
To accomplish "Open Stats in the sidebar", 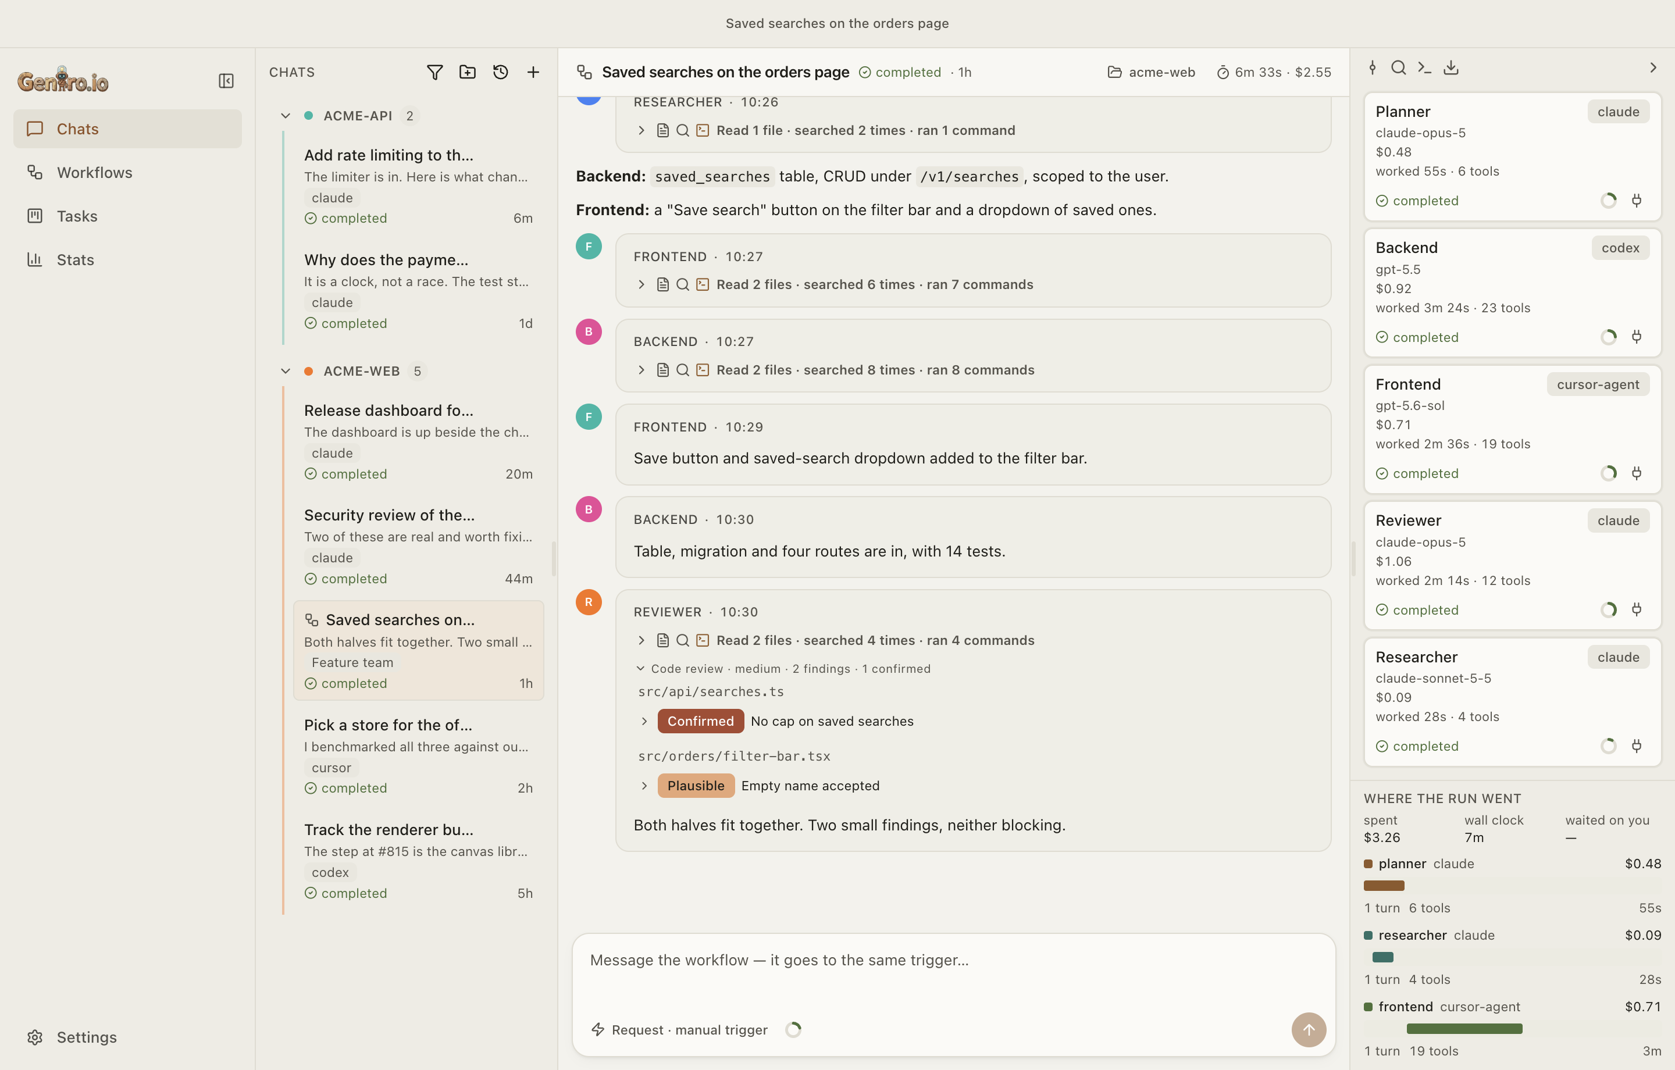I will click(127, 259).
